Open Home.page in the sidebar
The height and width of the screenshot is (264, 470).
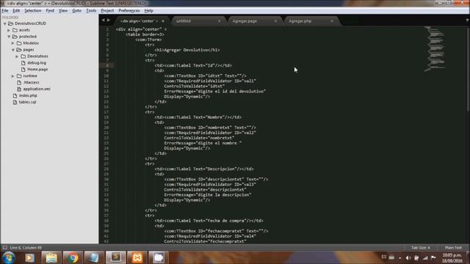[37, 70]
